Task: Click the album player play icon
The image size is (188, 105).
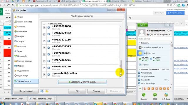Action: (x=140, y=48)
